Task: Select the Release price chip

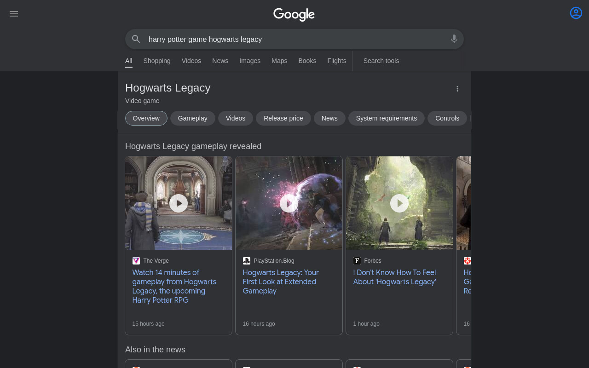Action: coord(283,118)
